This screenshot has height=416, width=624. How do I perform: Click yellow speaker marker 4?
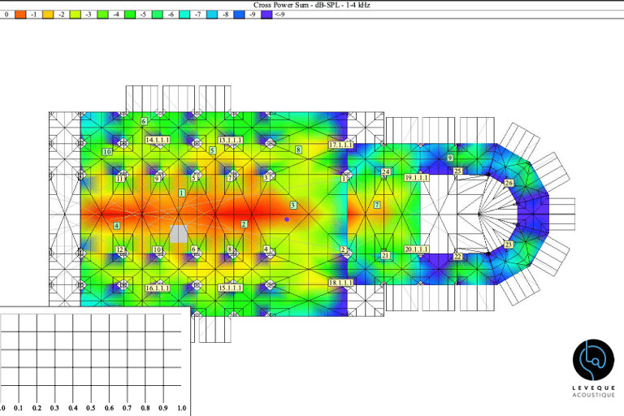(x=266, y=249)
